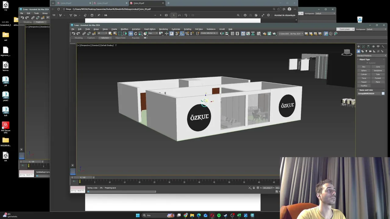
Task: Open the Graph Editors menu
Action: tap(150, 29)
